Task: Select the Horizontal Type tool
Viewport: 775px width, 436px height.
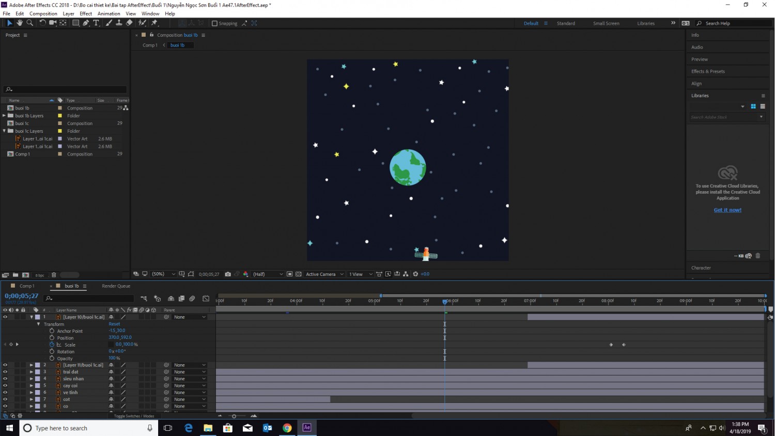Action: click(96, 23)
